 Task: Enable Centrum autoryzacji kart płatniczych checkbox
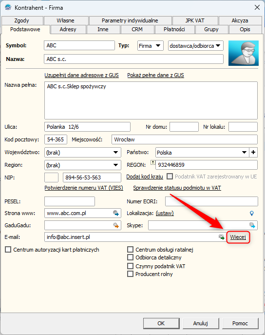pos(8,250)
